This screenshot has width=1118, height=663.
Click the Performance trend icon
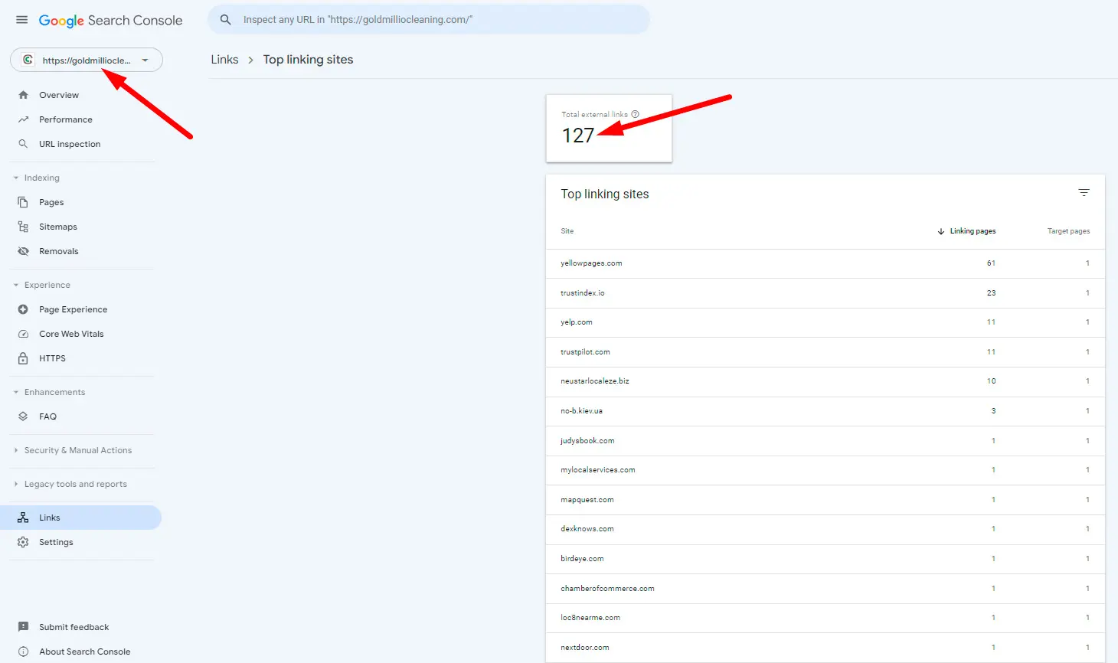coord(23,119)
